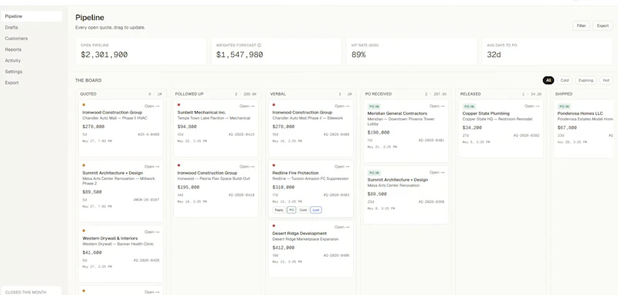This screenshot has width=618, height=295.
Task: Click PO IN badge on Meridian card
Action: coord(374,107)
